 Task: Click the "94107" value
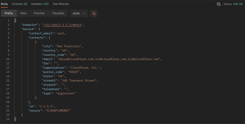point(73,72)
